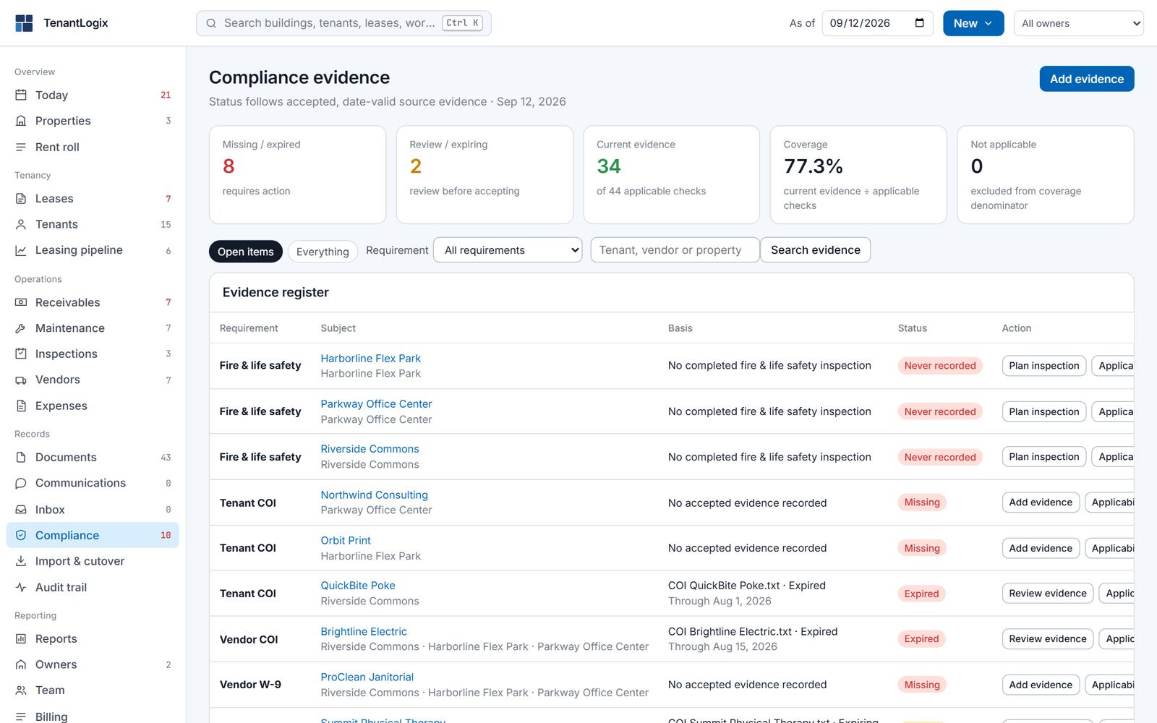Click the Vendors truck icon
The width and height of the screenshot is (1157, 723).
pyautogui.click(x=21, y=380)
